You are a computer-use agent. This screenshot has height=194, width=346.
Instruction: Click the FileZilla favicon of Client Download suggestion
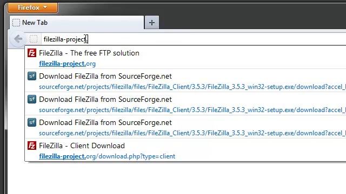coord(32,145)
